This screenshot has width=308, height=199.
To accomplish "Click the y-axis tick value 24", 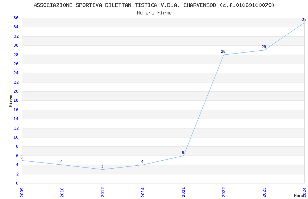I will (16, 73).
